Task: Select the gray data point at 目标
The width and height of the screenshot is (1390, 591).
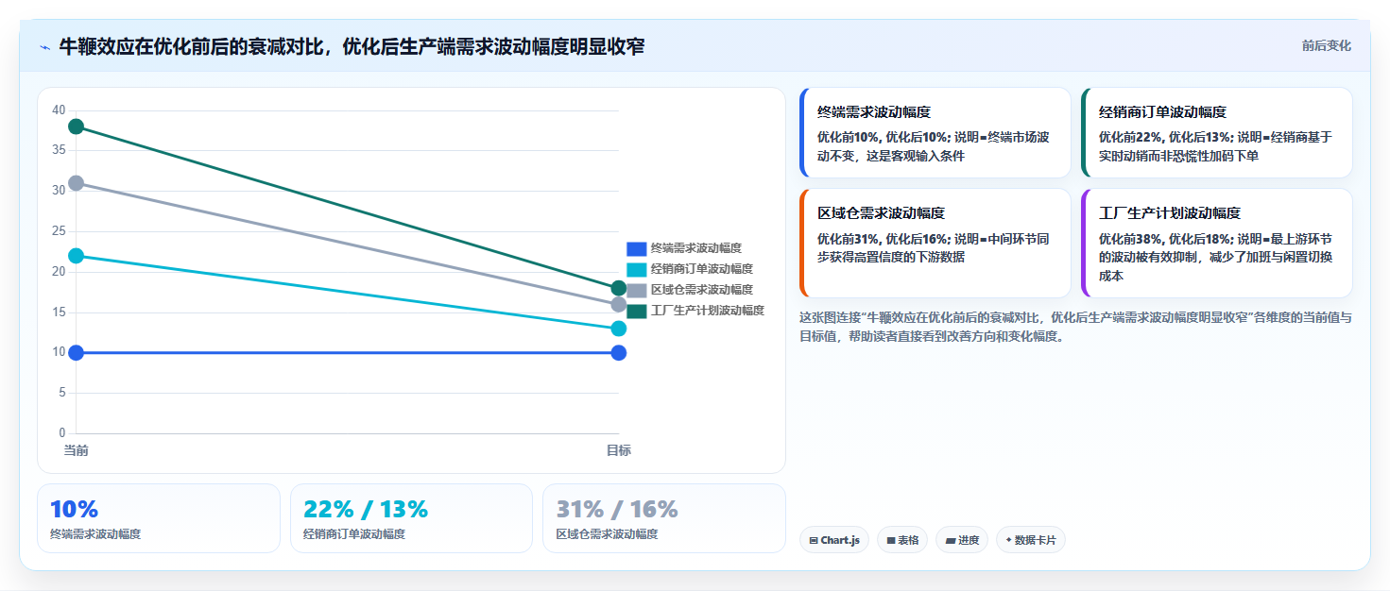Action: point(619,304)
